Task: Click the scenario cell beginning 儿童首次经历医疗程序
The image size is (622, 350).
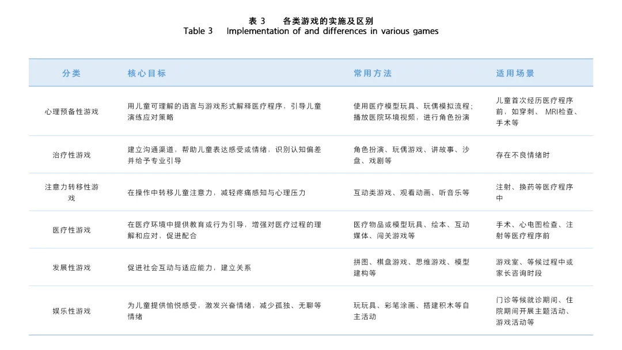Action: pyautogui.click(x=537, y=112)
